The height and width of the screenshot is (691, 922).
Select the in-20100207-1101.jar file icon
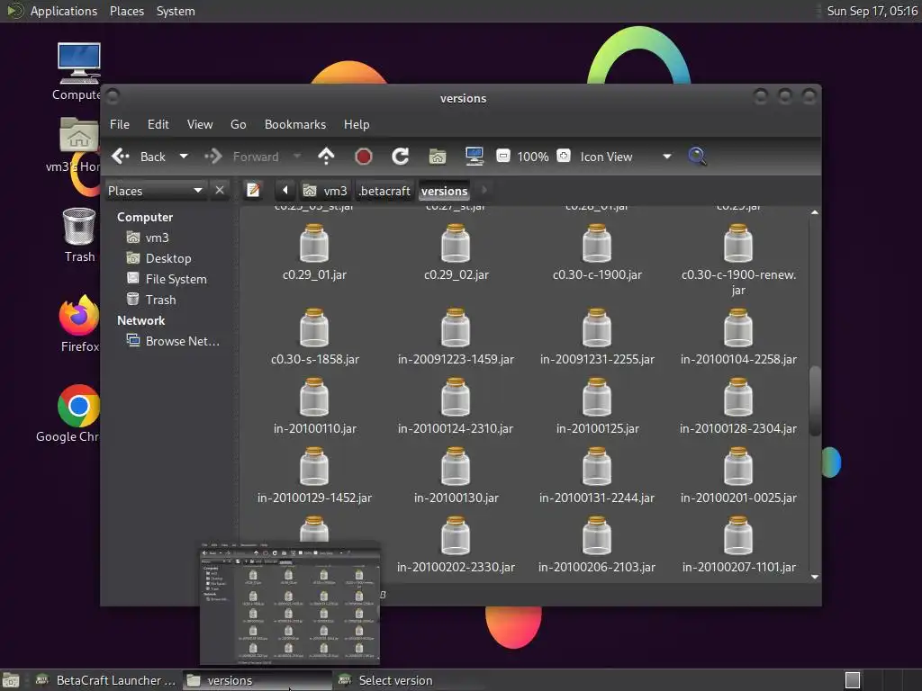coord(738,536)
